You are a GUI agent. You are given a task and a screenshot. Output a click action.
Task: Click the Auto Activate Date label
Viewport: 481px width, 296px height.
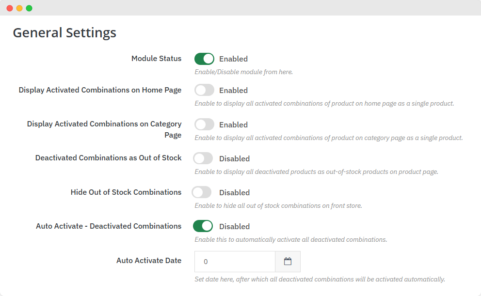coord(149,261)
